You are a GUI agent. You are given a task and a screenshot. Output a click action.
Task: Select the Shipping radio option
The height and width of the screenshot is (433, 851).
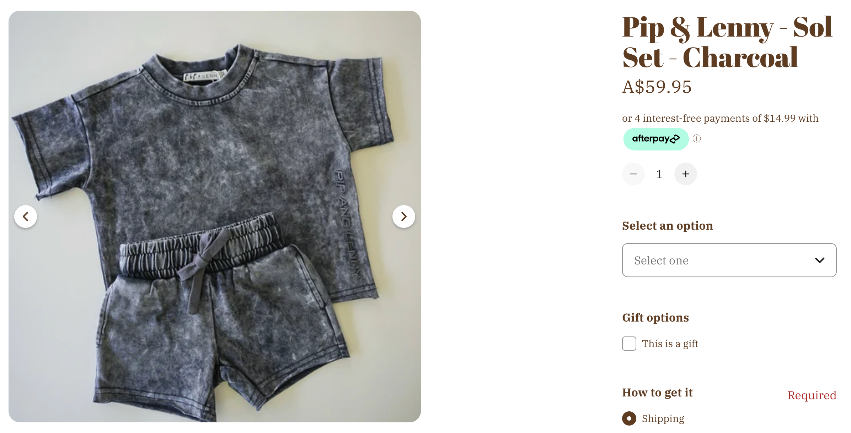[629, 418]
